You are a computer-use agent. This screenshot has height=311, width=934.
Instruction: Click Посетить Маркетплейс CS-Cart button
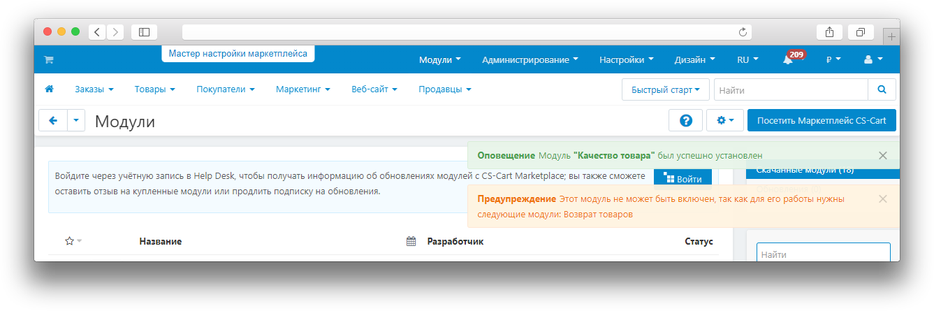point(821,120)
